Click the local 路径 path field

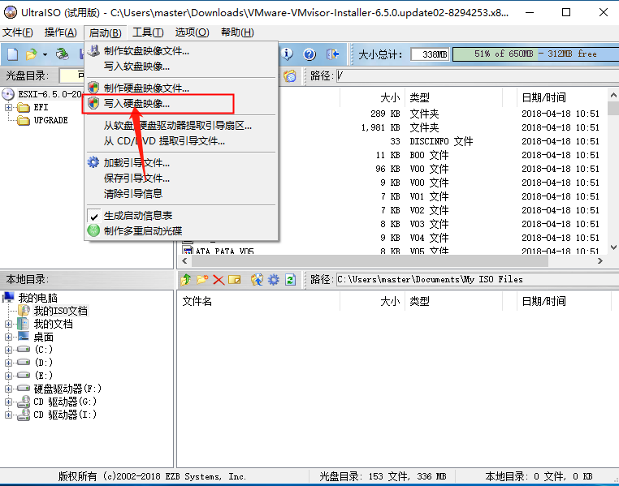[478, 279]
